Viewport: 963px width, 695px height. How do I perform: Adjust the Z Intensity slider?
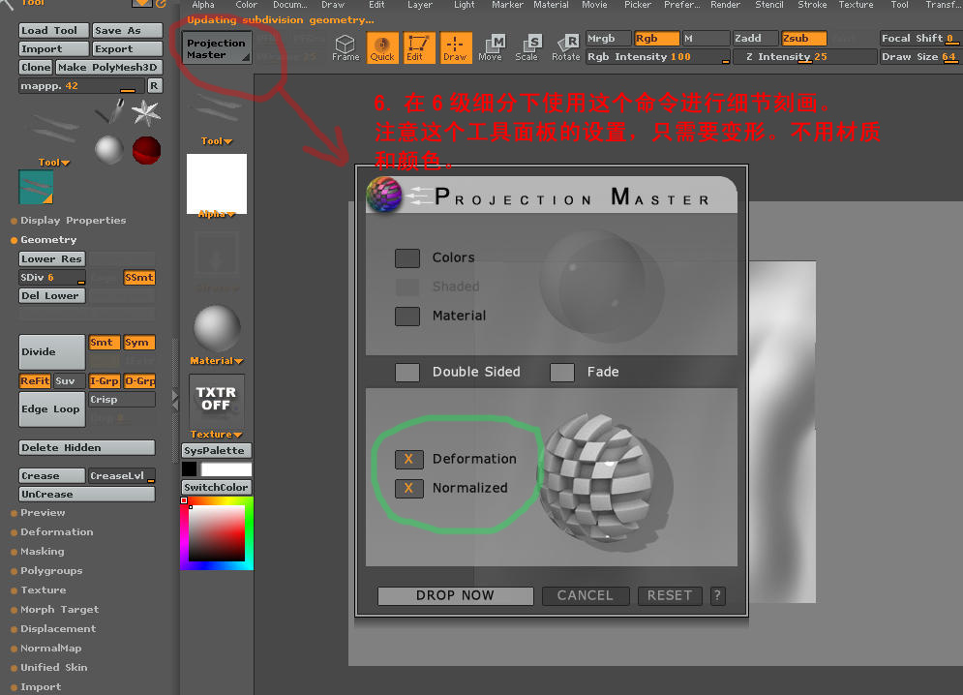tap(804, 56)
